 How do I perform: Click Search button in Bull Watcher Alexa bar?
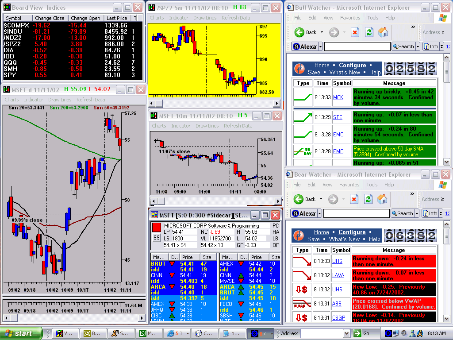click(403, 46)
